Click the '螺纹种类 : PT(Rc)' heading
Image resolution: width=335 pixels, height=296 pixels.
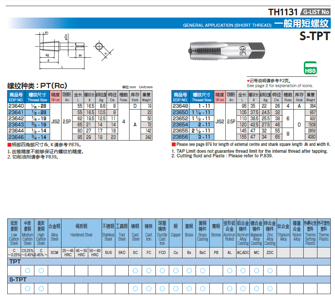click(x=37, y=86)
